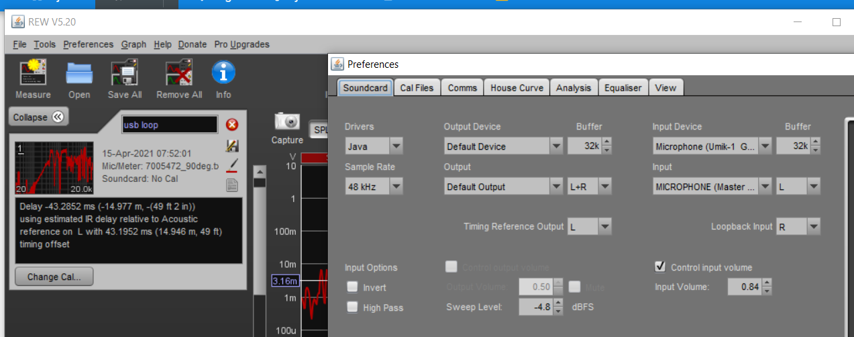Image resolution: width=854 pixels, height=337 pixels.
Task: Open the File menu
Action: click(x=19, y=44)
